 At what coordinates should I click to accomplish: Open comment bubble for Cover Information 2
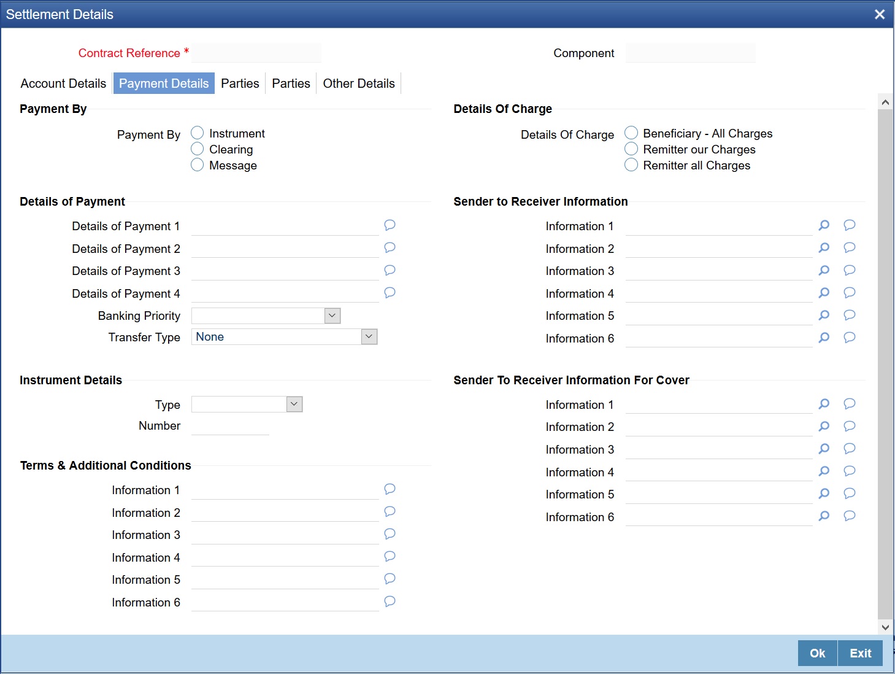849,426
